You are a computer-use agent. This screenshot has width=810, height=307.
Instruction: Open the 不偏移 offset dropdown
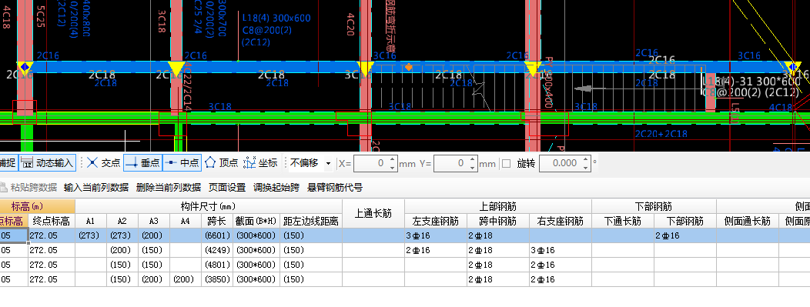(x=328, y=164)
